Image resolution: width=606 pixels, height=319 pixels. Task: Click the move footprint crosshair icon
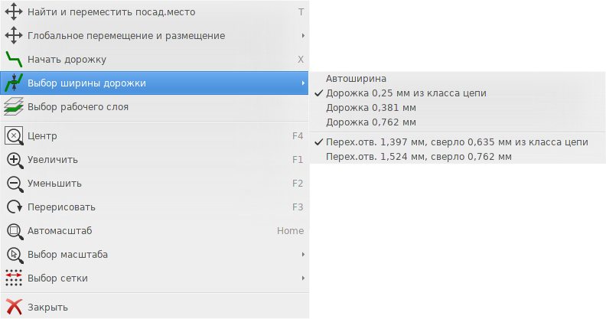14,12
